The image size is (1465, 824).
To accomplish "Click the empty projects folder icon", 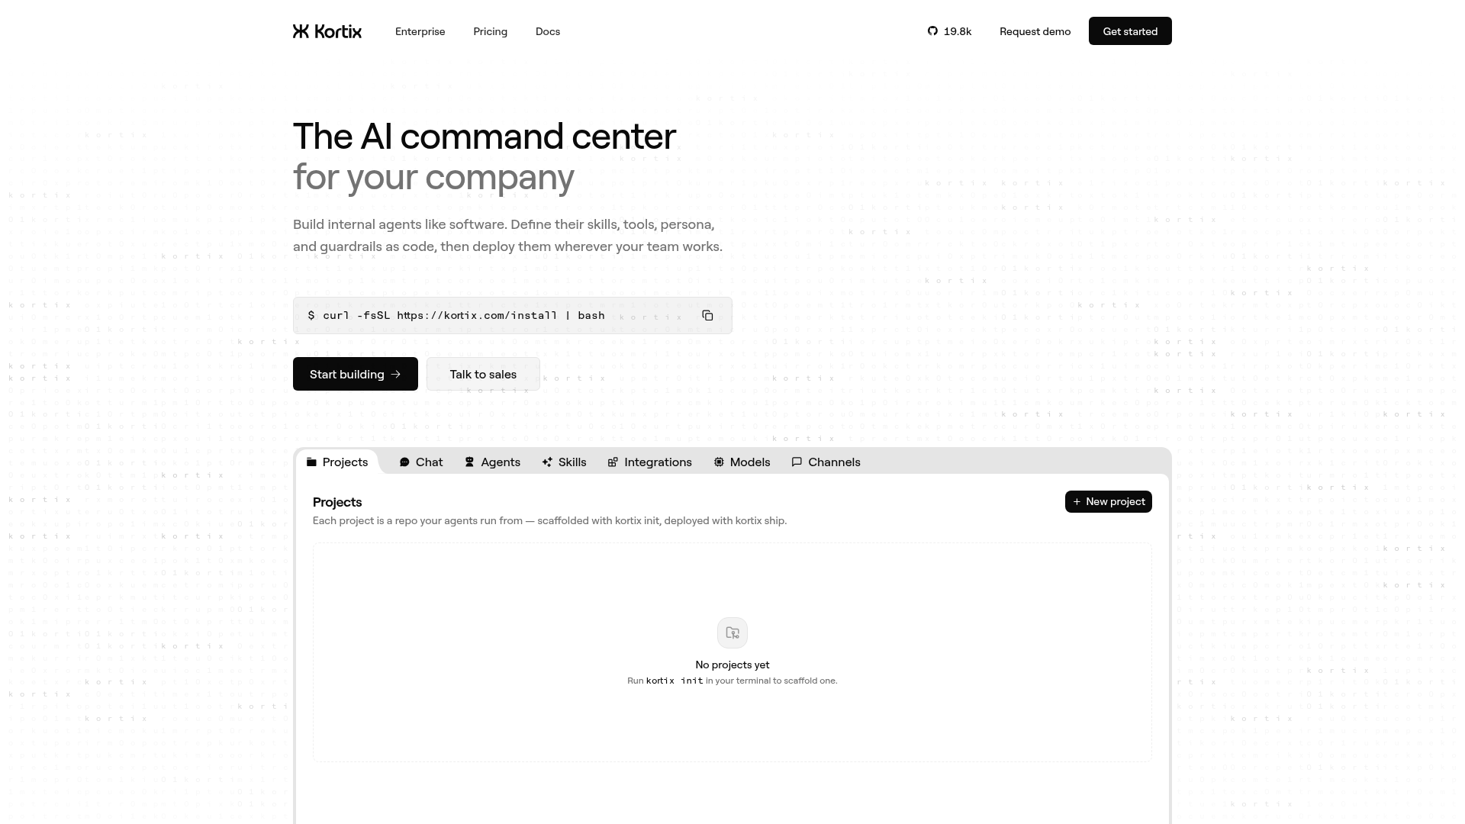I will click(732, 632).
